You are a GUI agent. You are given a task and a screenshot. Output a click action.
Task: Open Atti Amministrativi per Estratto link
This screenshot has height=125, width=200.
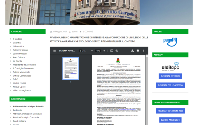click(x=28, y=106)
